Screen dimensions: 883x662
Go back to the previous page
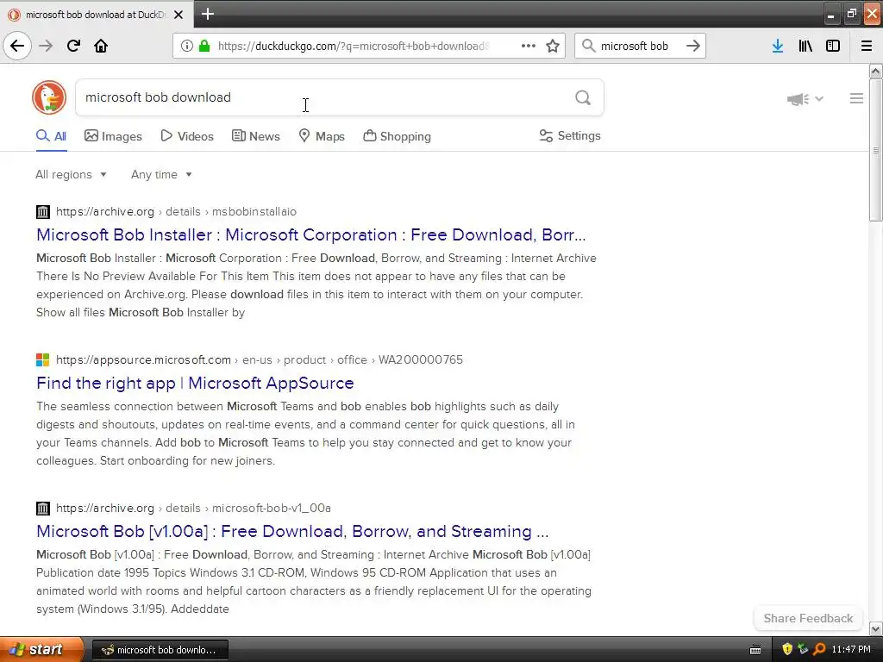tap(17, 46)
